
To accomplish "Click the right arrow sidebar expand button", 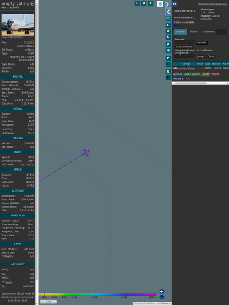I will pyautogui.click(x=168, y=4).
